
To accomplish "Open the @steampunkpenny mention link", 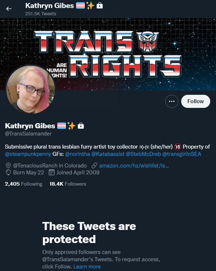I will (28, 154).
